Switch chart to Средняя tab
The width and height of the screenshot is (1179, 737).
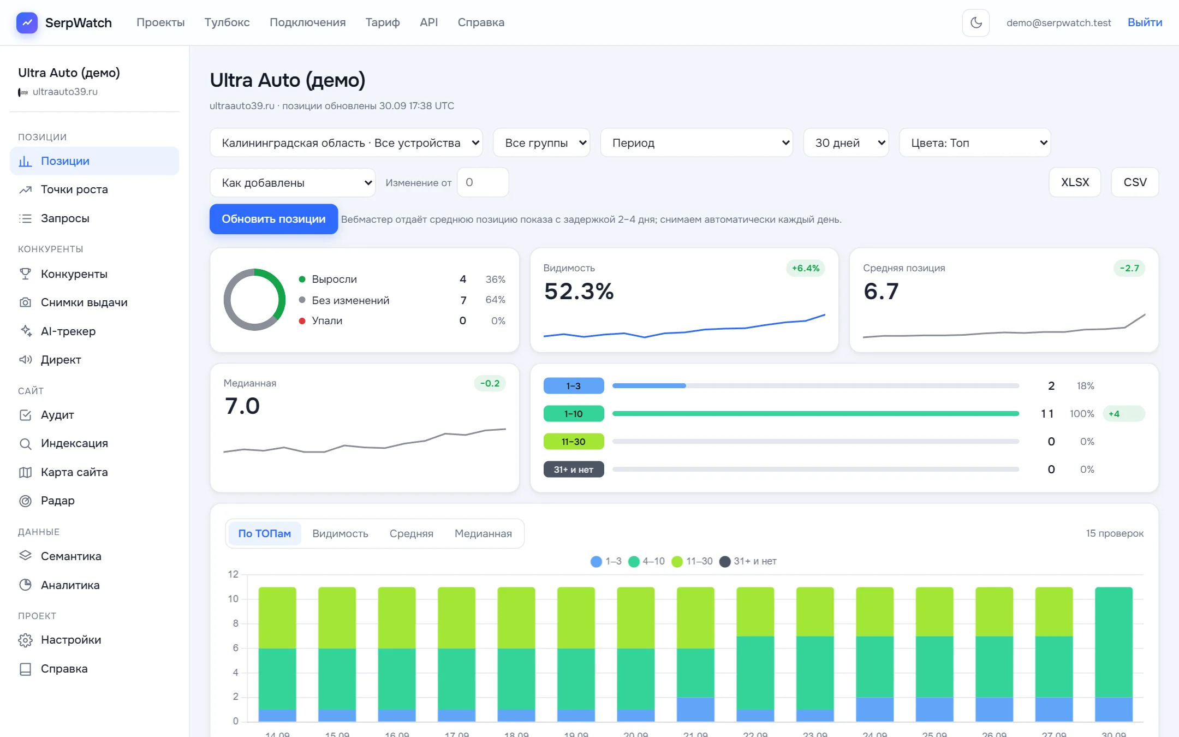[412, 533]
